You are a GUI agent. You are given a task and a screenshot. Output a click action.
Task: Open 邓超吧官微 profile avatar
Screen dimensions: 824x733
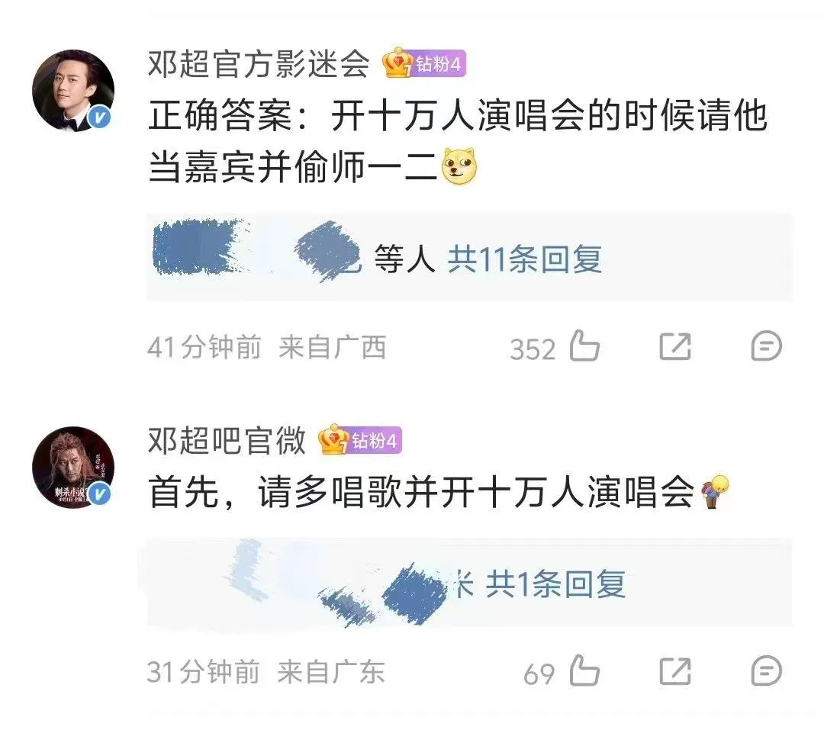(x=73, y=468)
